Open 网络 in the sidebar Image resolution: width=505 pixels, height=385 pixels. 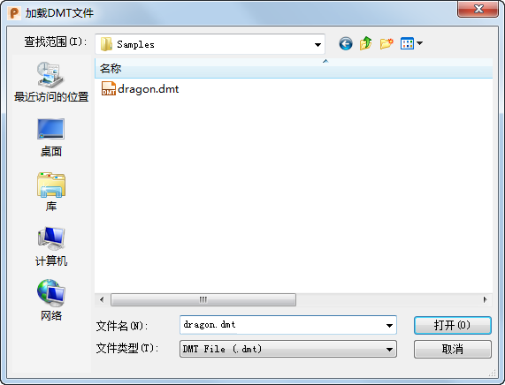click(x=51, y=300)
